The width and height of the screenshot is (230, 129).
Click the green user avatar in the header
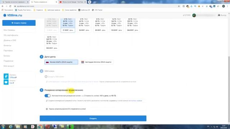tap(194, 15)
